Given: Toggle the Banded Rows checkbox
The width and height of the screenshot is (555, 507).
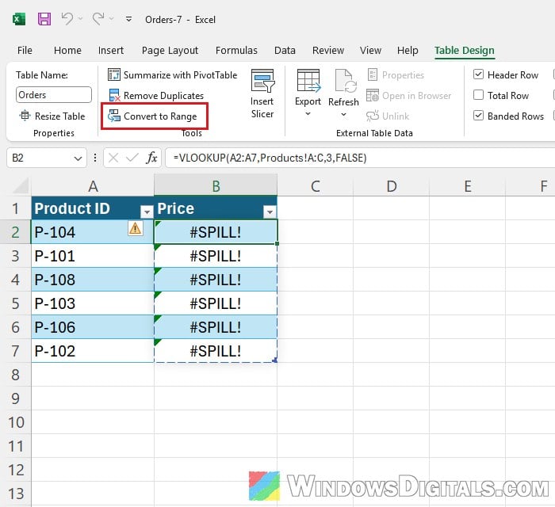Looking at the screenshot, I should pyautogui.click(x=478, y=116).
